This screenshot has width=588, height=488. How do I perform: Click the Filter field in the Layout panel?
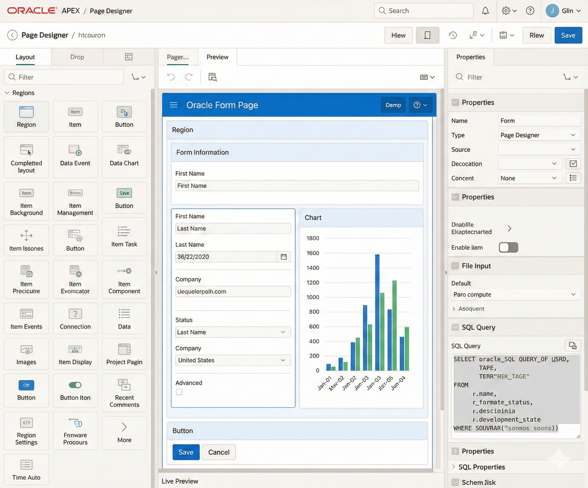(x=64, y=77)
